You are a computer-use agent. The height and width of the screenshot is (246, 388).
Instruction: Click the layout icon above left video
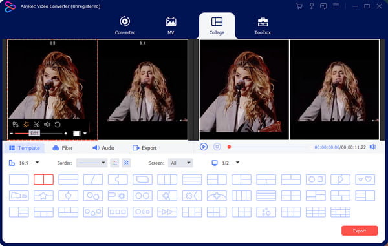(52, 43)
